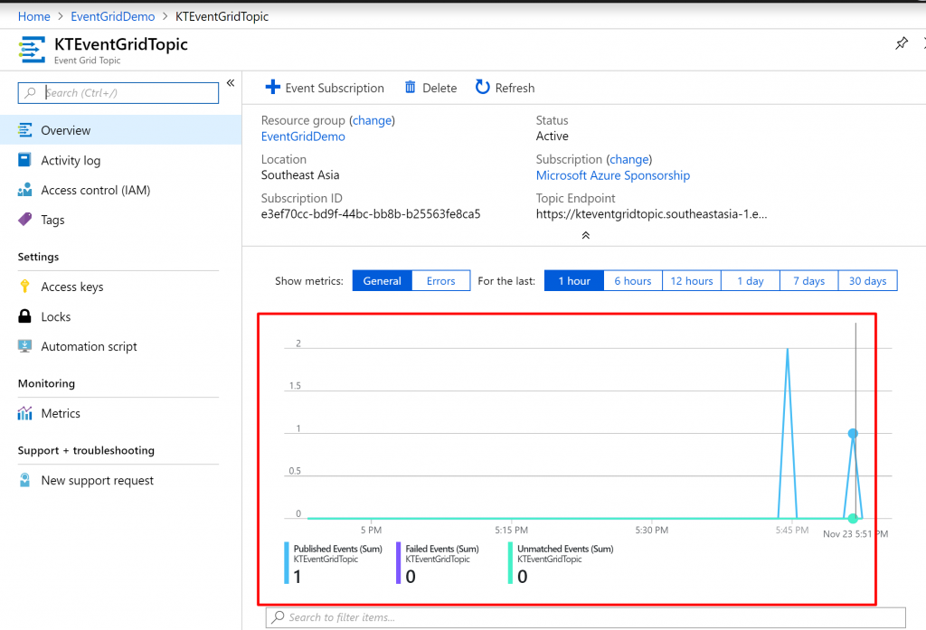Pin the blade with the pin icon
Screen dimensions: 926x630
[x=902, y=43]
